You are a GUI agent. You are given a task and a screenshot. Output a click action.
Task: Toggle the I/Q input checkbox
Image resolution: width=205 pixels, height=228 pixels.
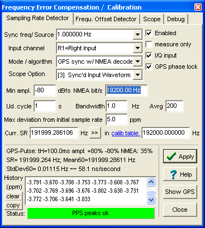(149, 55)
